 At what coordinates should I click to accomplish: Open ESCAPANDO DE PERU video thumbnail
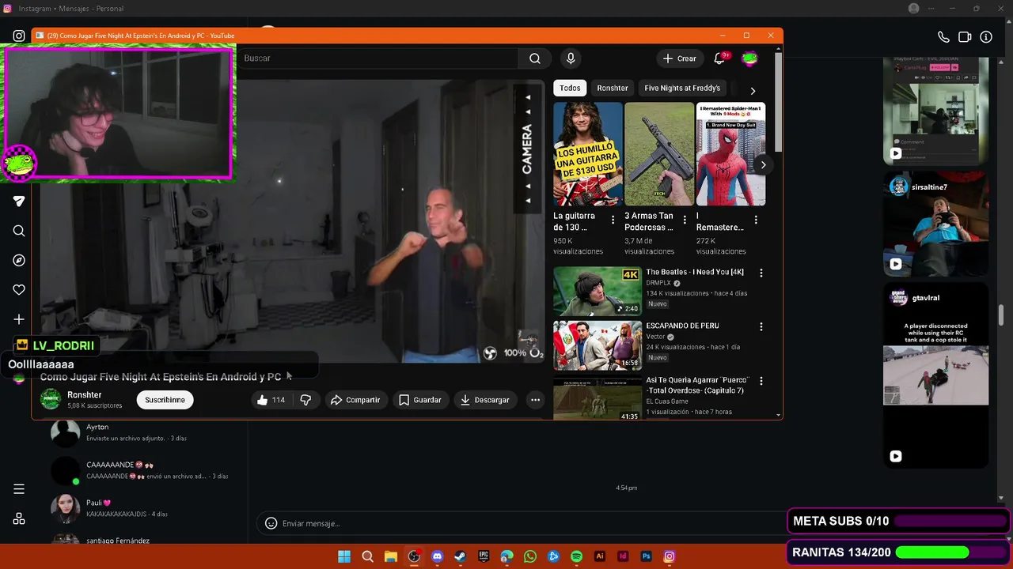(x=598, y=345)
